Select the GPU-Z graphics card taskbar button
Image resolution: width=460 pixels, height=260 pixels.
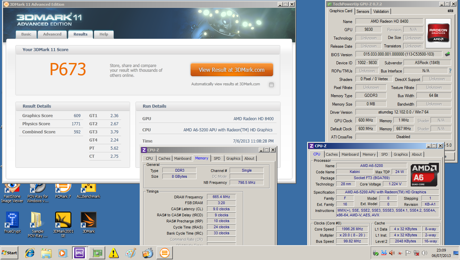click(97, 253)
